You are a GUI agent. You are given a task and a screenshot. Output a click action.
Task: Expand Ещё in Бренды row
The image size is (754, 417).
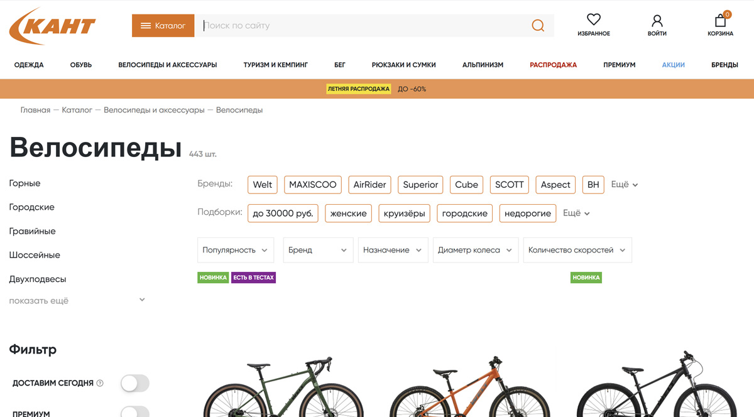pos(625,185)
